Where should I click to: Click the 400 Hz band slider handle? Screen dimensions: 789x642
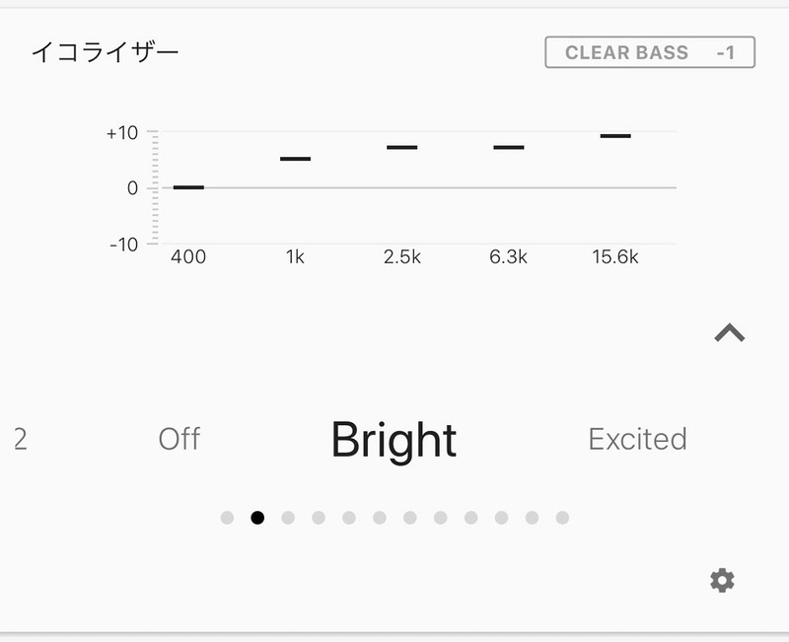(189, 186)
